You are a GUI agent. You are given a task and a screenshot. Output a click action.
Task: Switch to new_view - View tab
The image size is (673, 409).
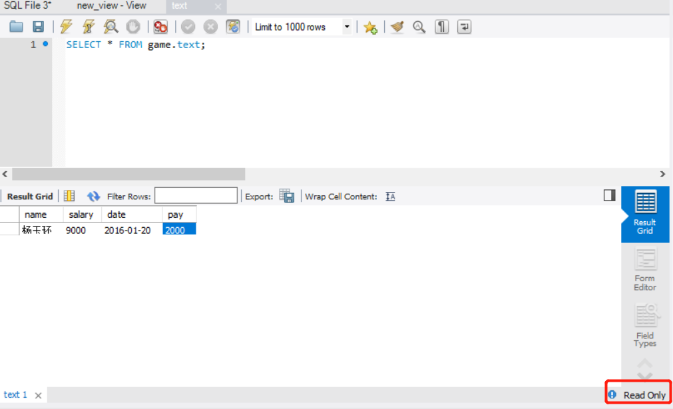tap(112, 5)
